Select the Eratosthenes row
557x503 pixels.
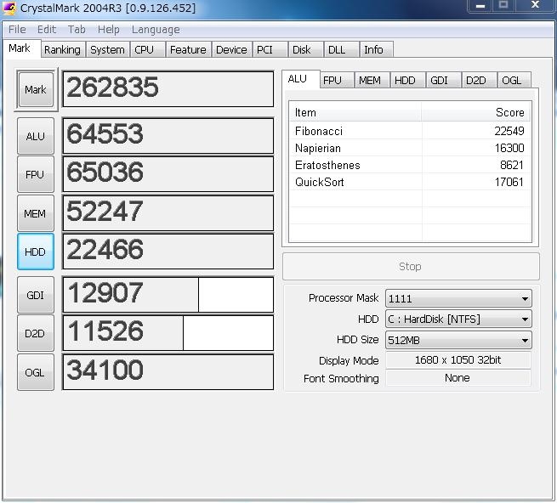(410, 165)
